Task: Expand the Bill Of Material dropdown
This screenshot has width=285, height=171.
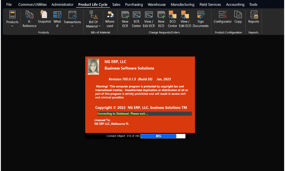Action: (93, 19)
